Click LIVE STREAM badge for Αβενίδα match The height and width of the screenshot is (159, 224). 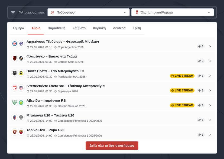tap(182, 105)
